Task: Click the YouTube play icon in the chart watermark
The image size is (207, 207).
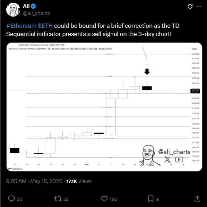Action: tap(179, 159)
